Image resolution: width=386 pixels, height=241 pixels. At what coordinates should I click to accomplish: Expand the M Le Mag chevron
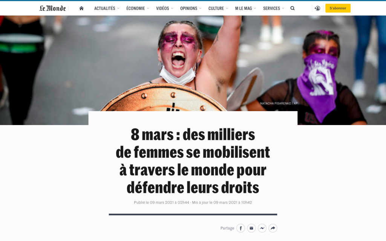point(255,8)
